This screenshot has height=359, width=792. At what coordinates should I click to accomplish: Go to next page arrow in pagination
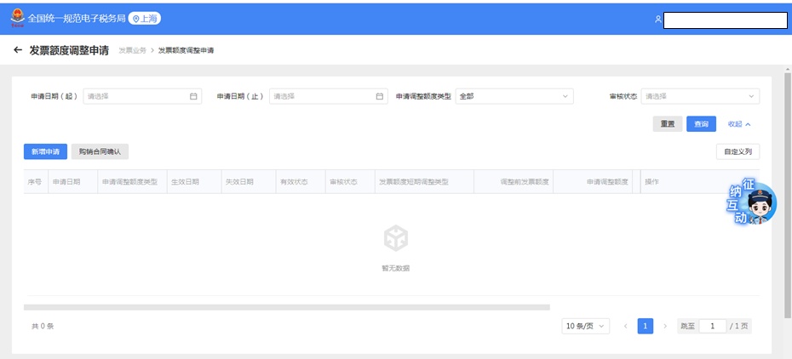tap(665, 326)
